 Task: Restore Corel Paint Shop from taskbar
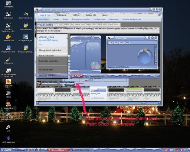click(82, 150)
